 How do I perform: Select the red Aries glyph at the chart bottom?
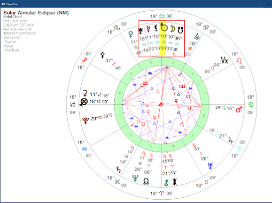162,193
